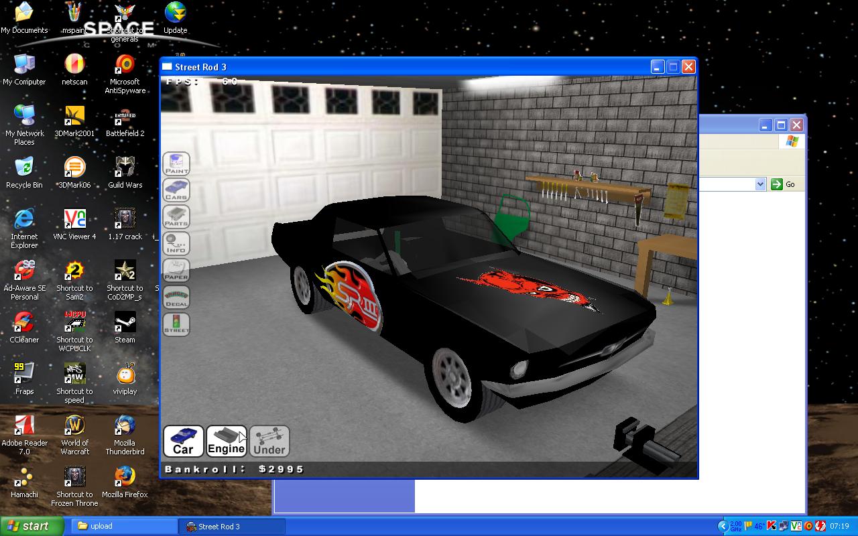Select the Mozilla Firefox desktop icon
This screenshot has width=858, height=536.
pos(125,482)
